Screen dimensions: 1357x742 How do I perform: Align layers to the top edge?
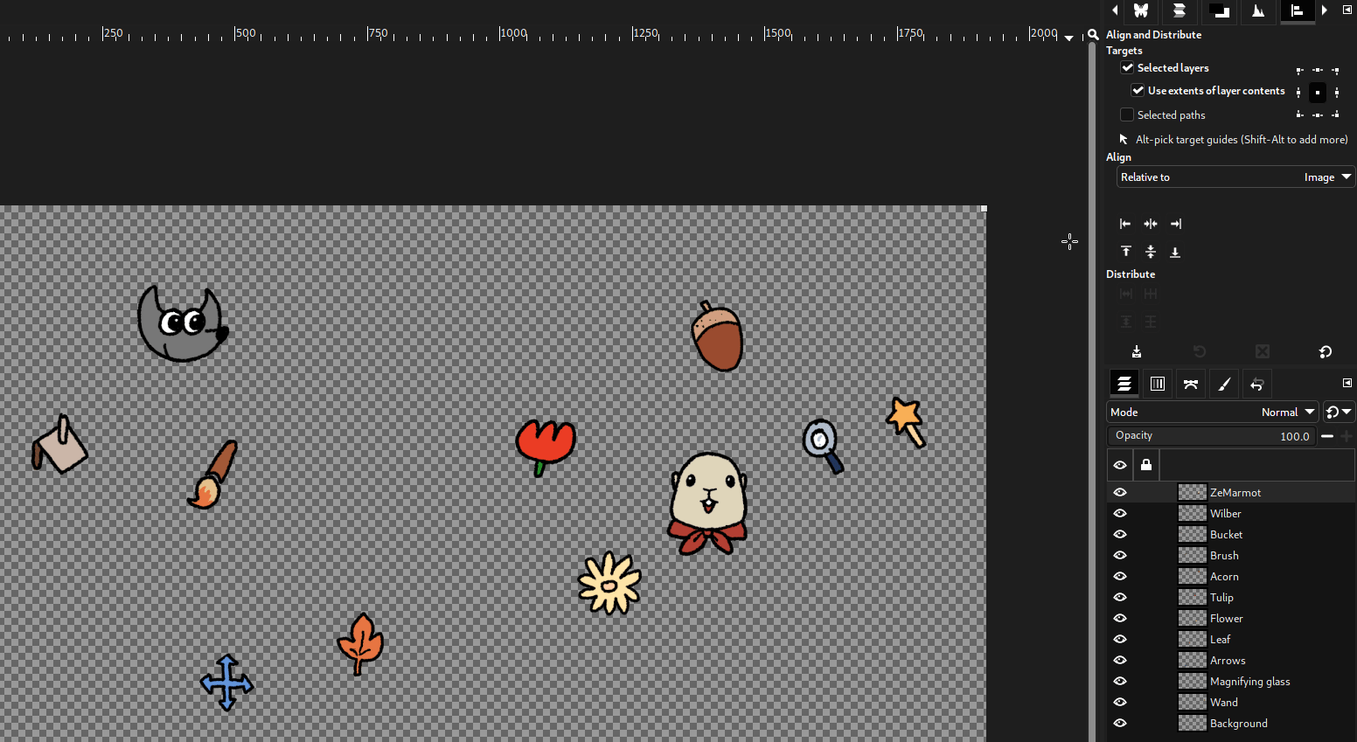point(1125,251)
